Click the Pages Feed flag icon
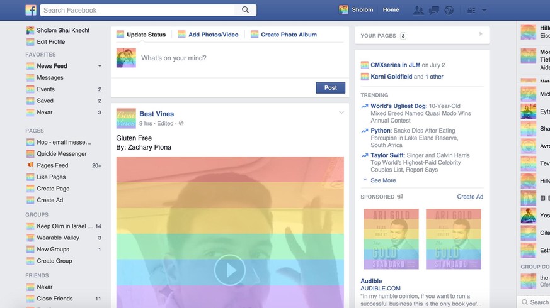This screenshot has width=550, height=308. pyautogui.click(x=30, y=165)
